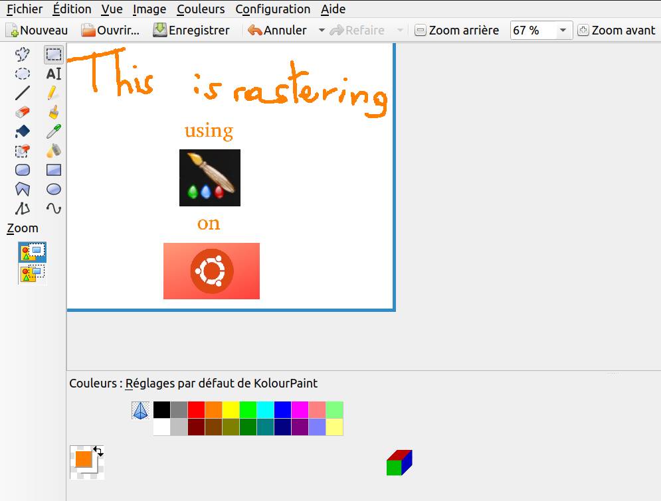The image size is (661, 501).
Task: Click Annuler to undo
Action: coord(278,31)
